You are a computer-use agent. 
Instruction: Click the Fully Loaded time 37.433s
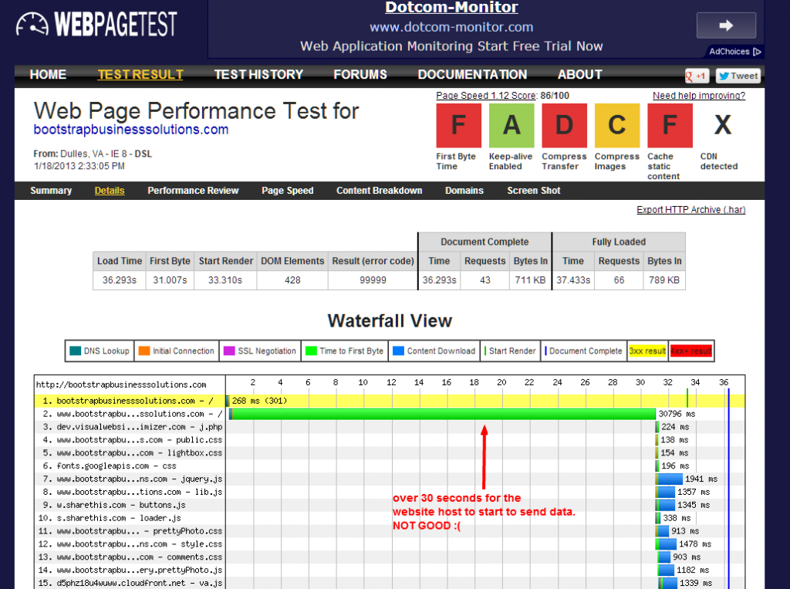[573, 280]
